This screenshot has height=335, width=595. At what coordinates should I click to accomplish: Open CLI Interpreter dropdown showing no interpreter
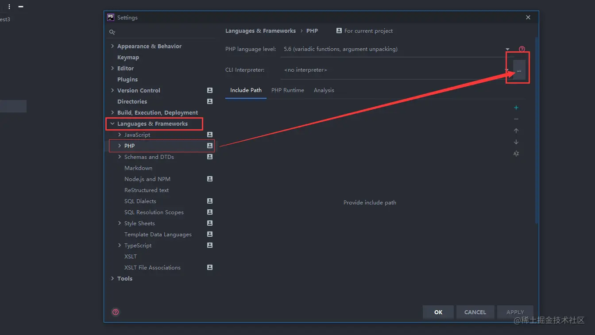pyautogui.click(x=397, y=70)
